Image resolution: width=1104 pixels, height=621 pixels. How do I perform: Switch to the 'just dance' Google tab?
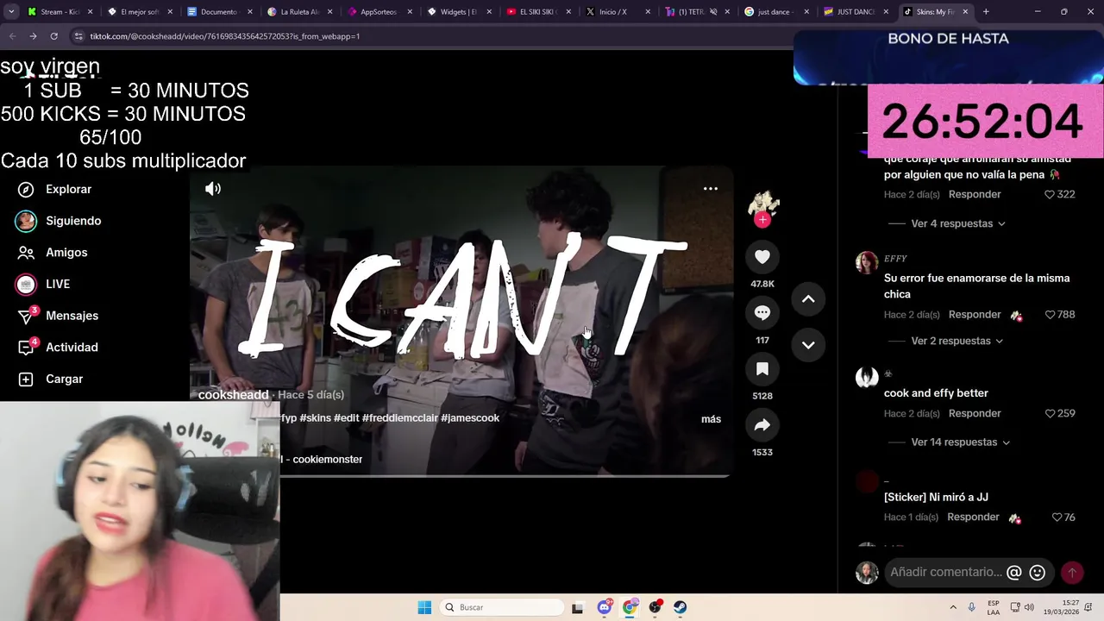(778, 12)
